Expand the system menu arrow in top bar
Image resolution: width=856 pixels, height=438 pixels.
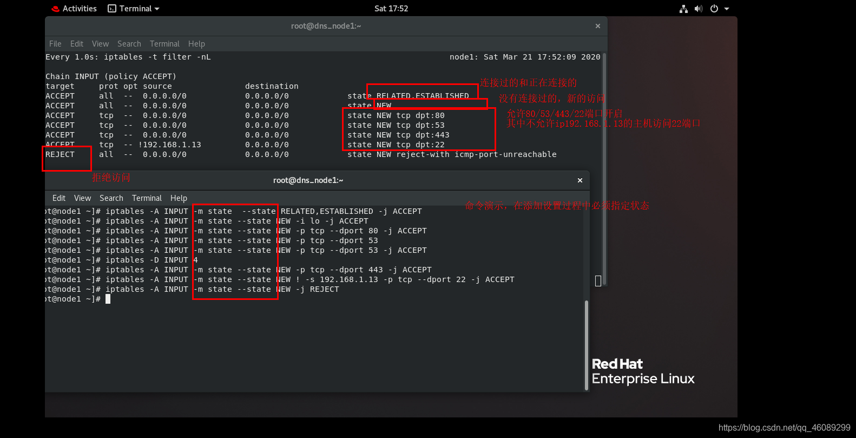(727, 9)
